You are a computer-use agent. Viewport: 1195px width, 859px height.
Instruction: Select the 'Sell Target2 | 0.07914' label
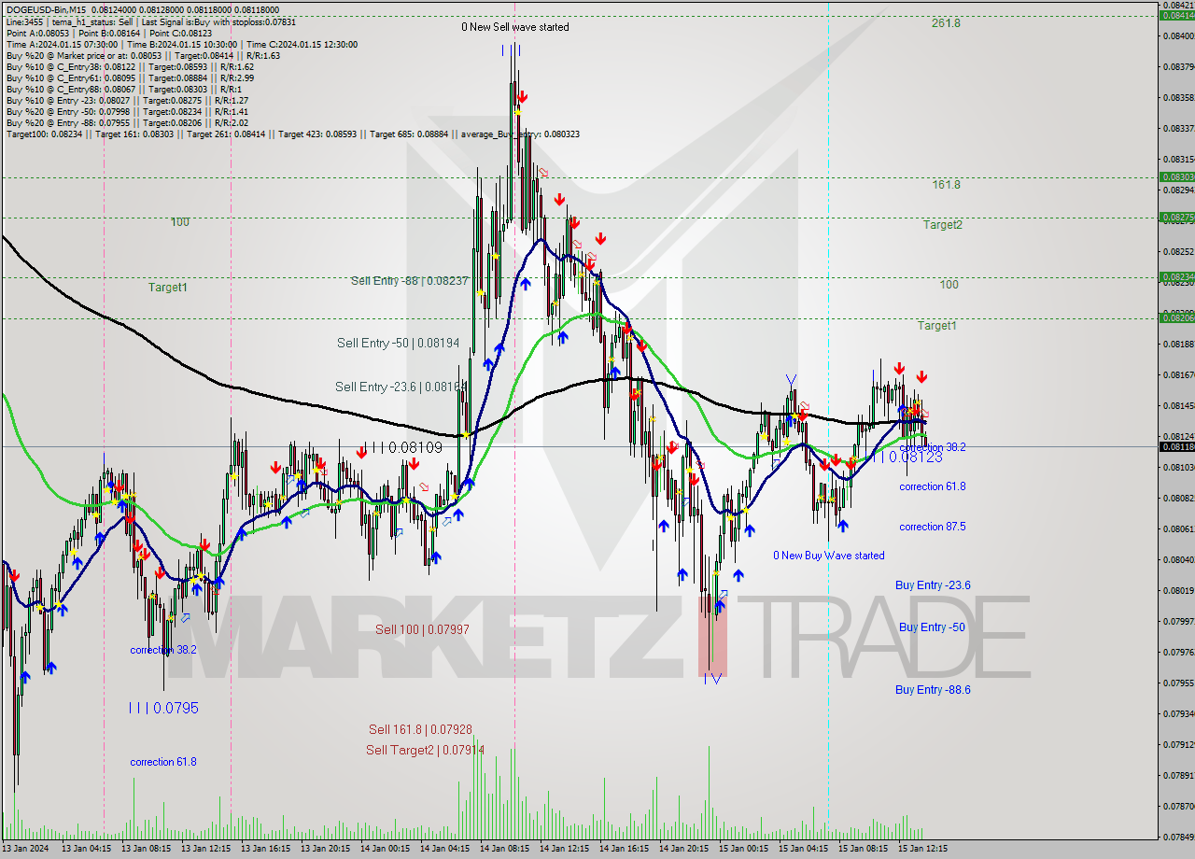(x=425, y=750)
